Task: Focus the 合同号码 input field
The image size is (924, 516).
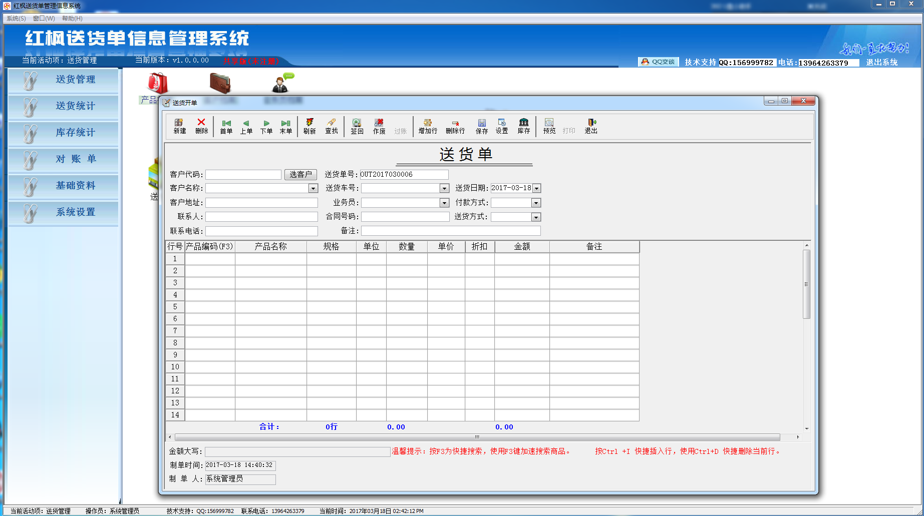Action: tap(405, 217)
